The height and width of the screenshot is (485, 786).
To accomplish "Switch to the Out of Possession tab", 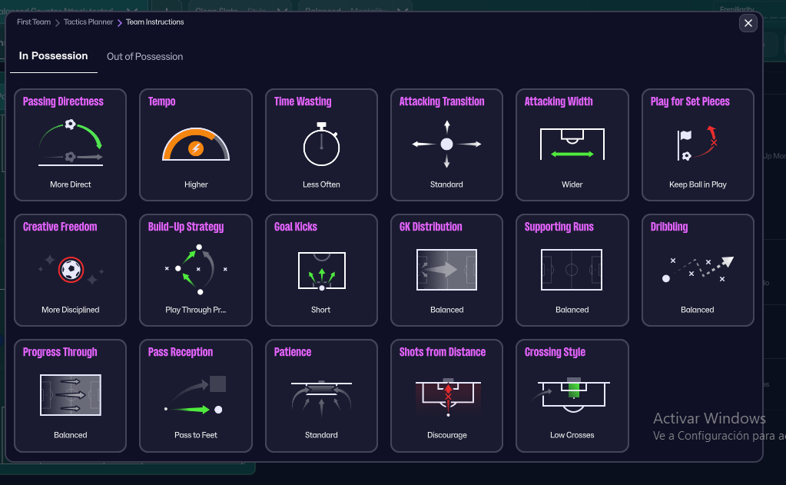I will click(x=144, y=56).
